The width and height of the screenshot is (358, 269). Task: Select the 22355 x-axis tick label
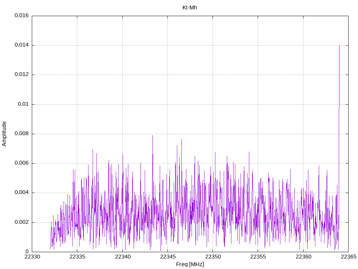coord(258,257)
